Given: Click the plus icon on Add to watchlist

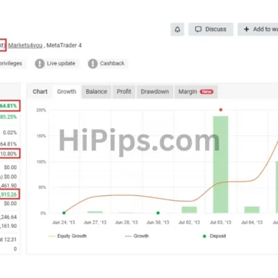Looking at the screenshot, I should (x=247, y=29).
